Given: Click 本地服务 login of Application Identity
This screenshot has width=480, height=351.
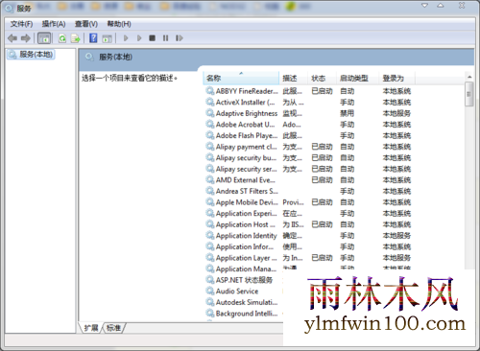Looking at the screenshot, I should click(x=396, y=236).
